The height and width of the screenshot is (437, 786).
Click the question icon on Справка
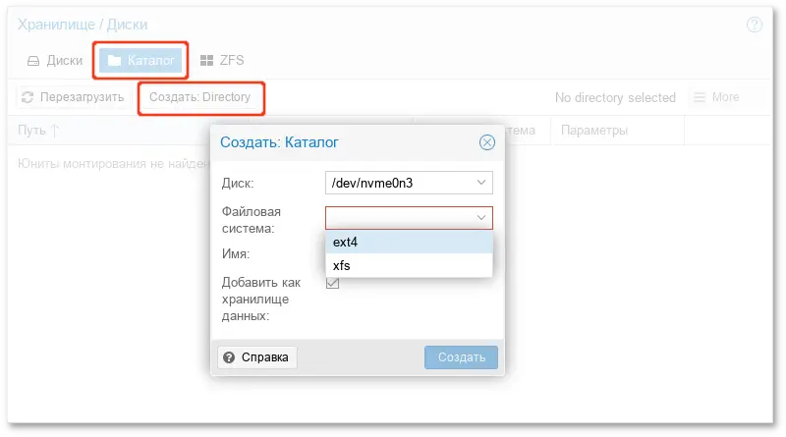tap(229, 357)
